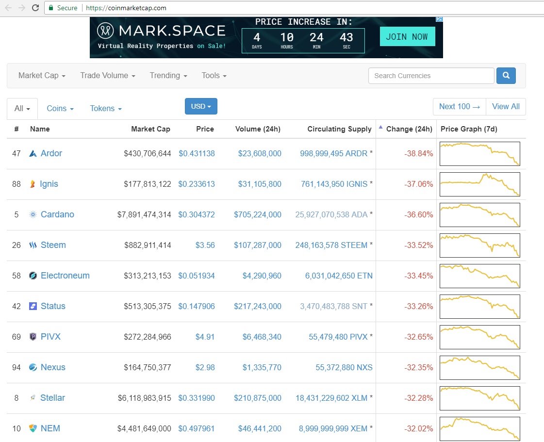Select the All tab dropdown
The height and width of the screenshot is (442, 544).
22,109
